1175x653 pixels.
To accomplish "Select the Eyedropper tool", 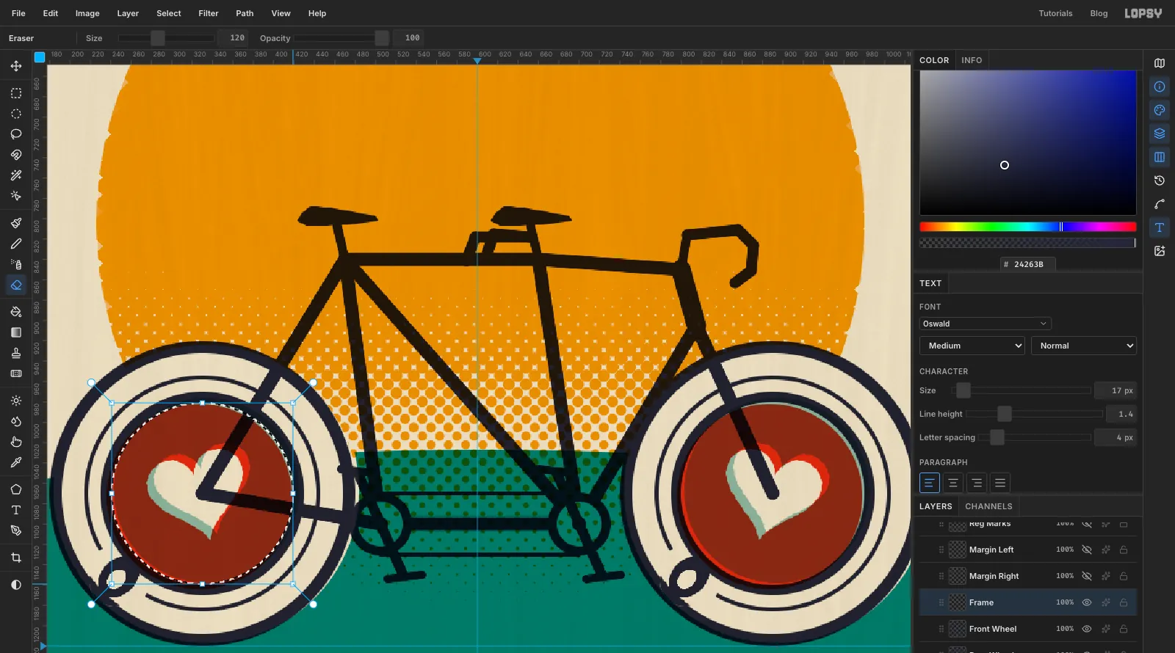I will point(16,462).
